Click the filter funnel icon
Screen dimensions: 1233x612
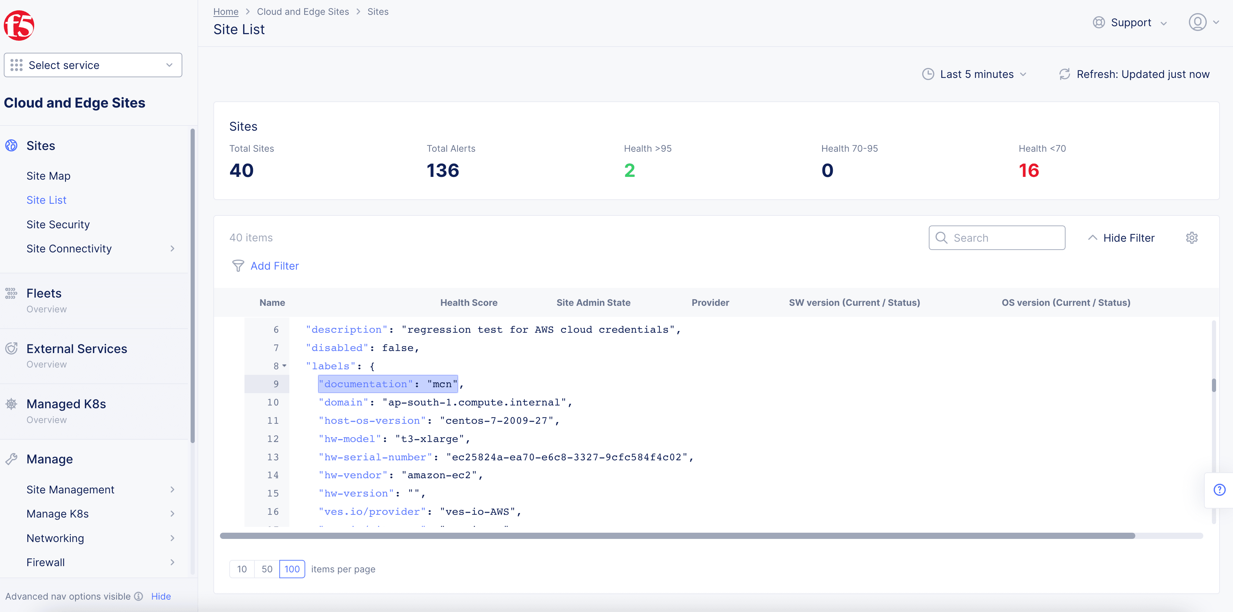click(238, 266)
